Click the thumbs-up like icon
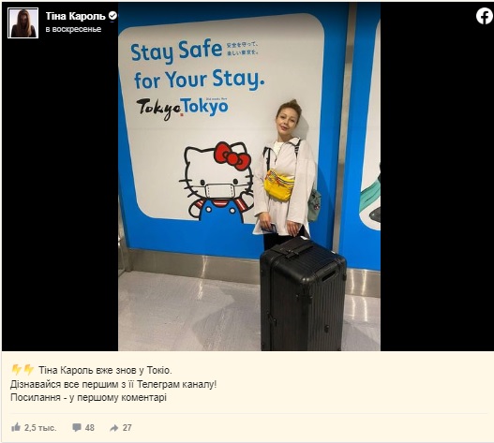This screenshot has width=494, height=443. pyautogui.click(x=16, y=427)
